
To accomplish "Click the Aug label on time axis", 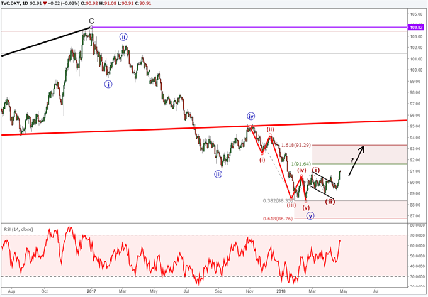I will (x=11, y=291).
